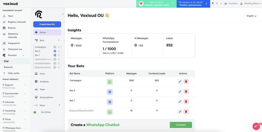
Task: Collapse the Romulus side panel arrow
Action: pyautogui.click(x=63, y=14)
